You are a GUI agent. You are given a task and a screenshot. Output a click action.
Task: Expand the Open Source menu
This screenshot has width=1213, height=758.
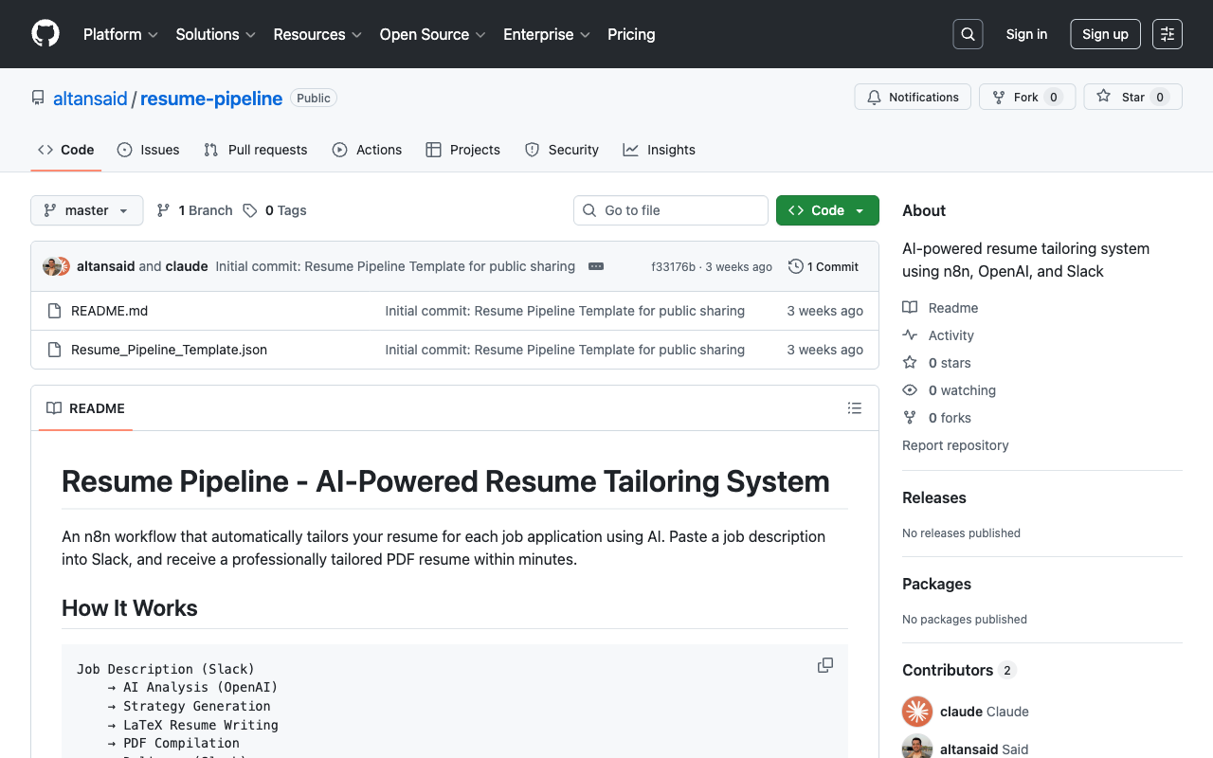pyautogui.click(x=432, y=34)
